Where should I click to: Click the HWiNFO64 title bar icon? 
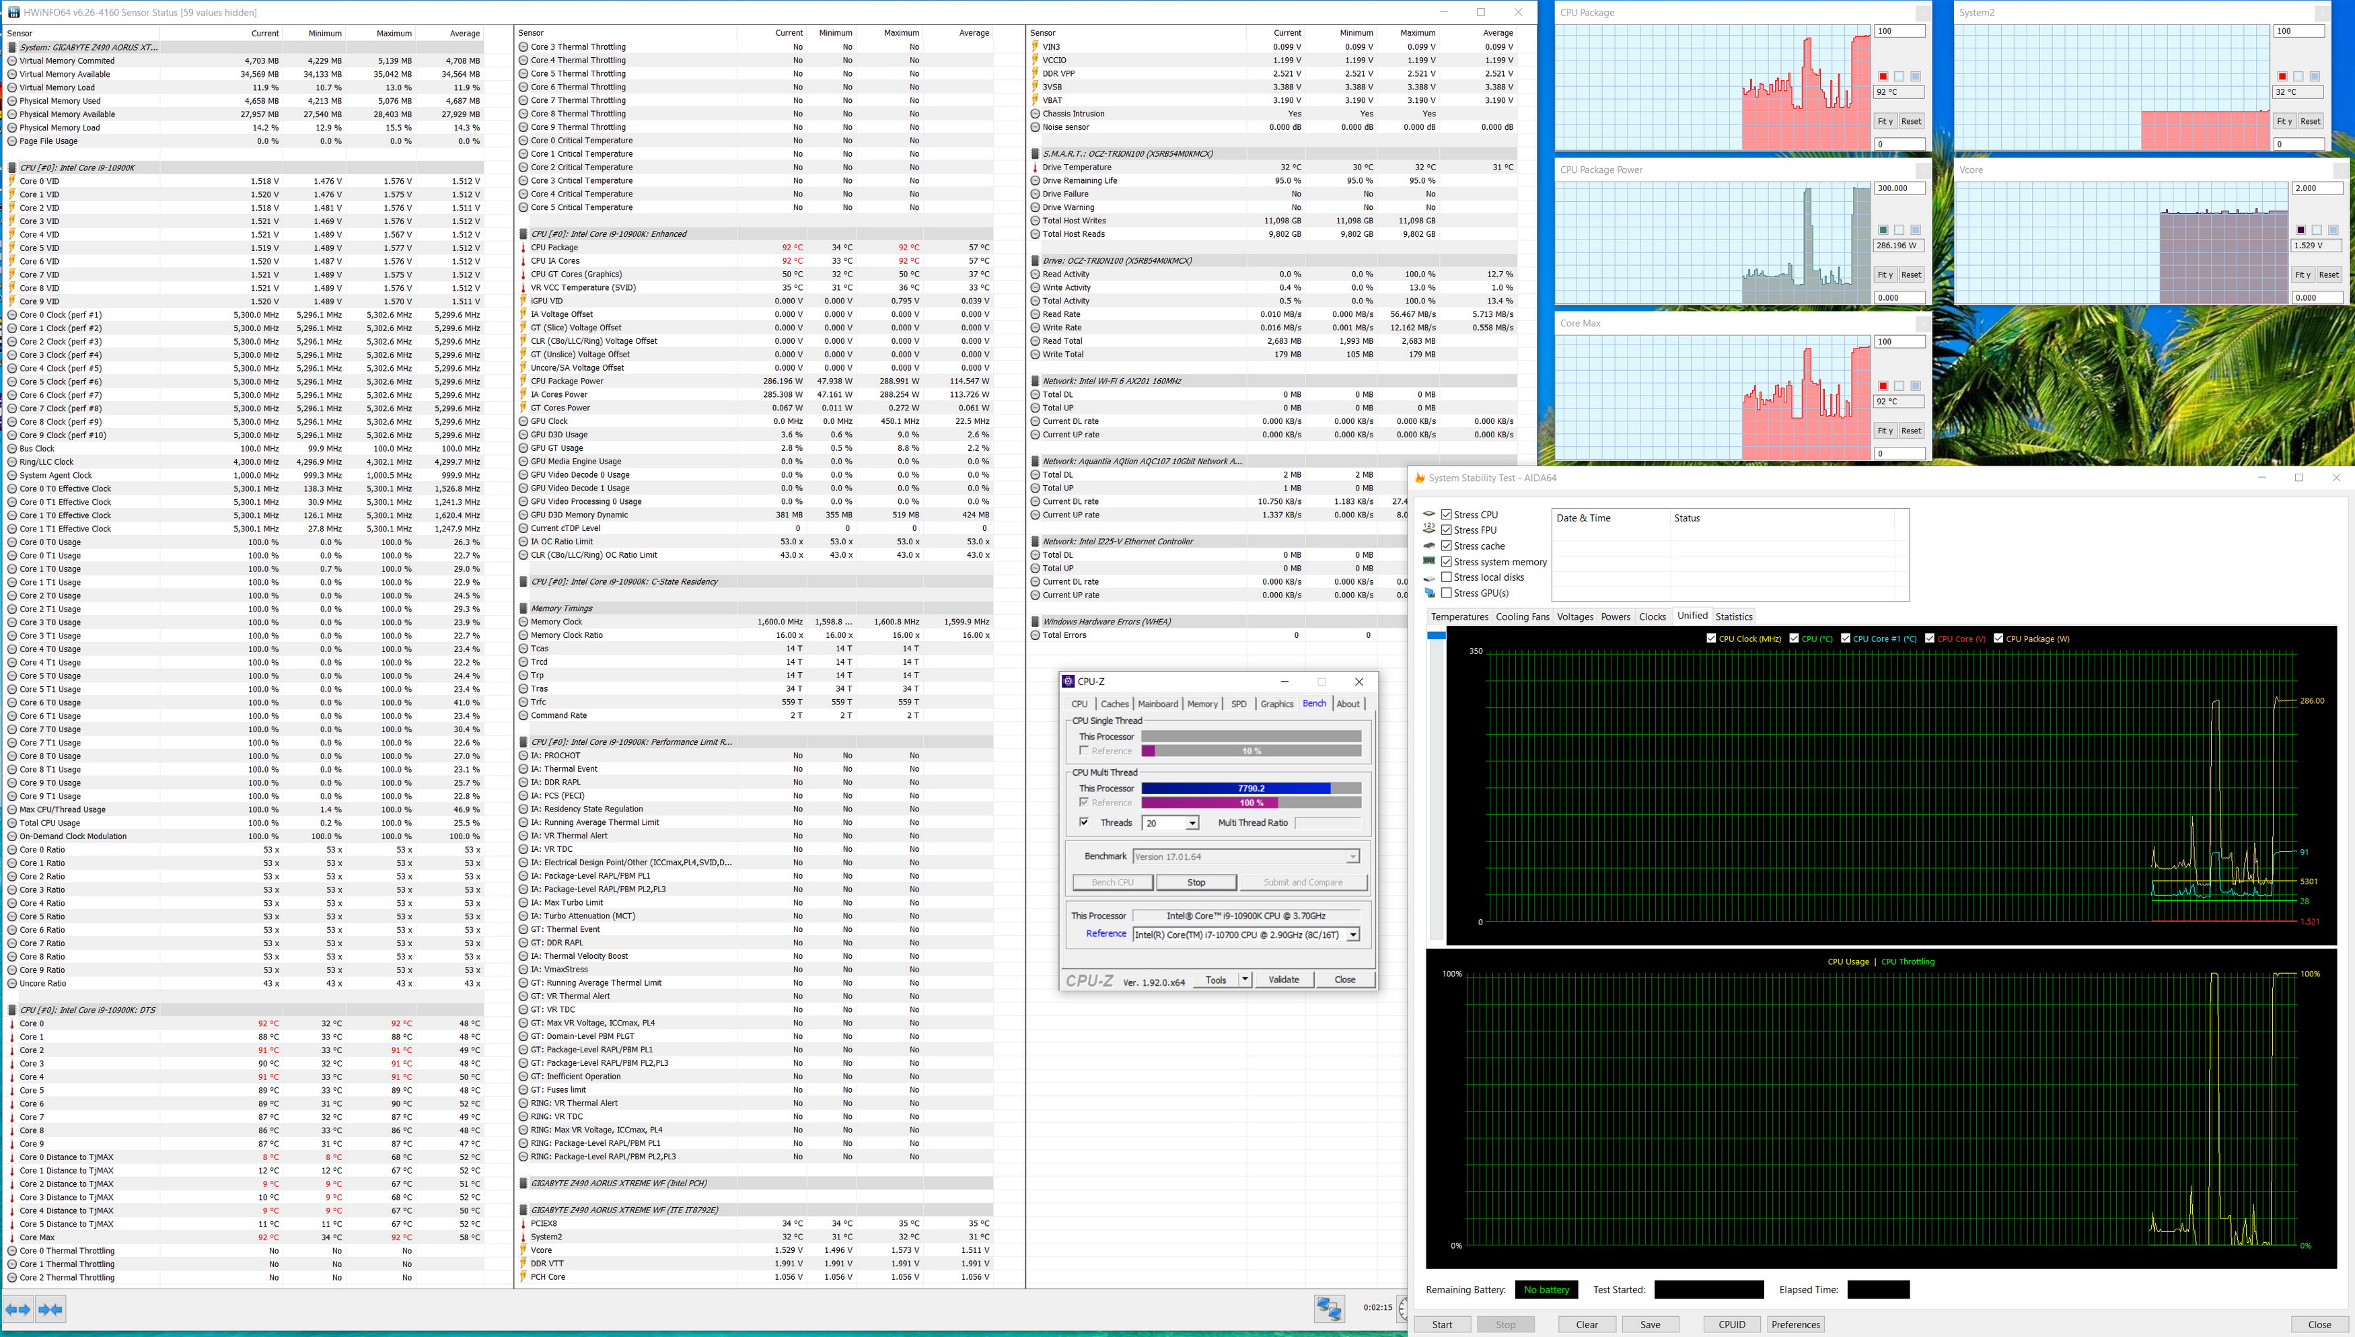pyautogui.click(x=13, y=12)
